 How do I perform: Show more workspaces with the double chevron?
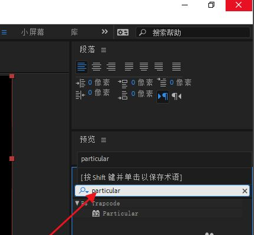105,31
